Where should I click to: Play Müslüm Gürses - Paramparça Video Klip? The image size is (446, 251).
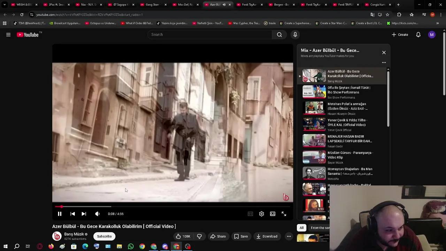(342, 157)
